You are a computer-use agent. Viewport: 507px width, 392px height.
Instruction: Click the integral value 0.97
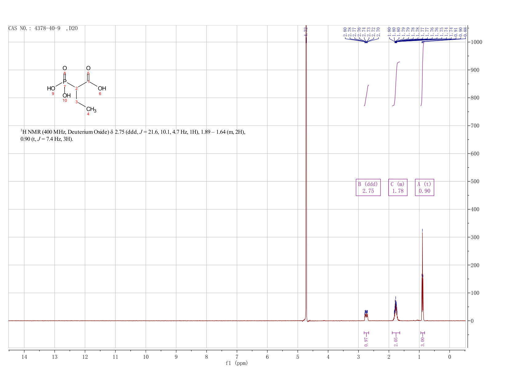pos(366,341)
